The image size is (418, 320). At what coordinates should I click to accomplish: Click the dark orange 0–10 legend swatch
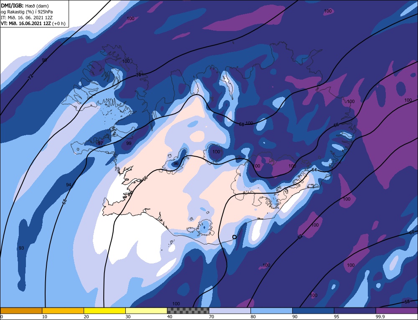(x=21, y=310)
